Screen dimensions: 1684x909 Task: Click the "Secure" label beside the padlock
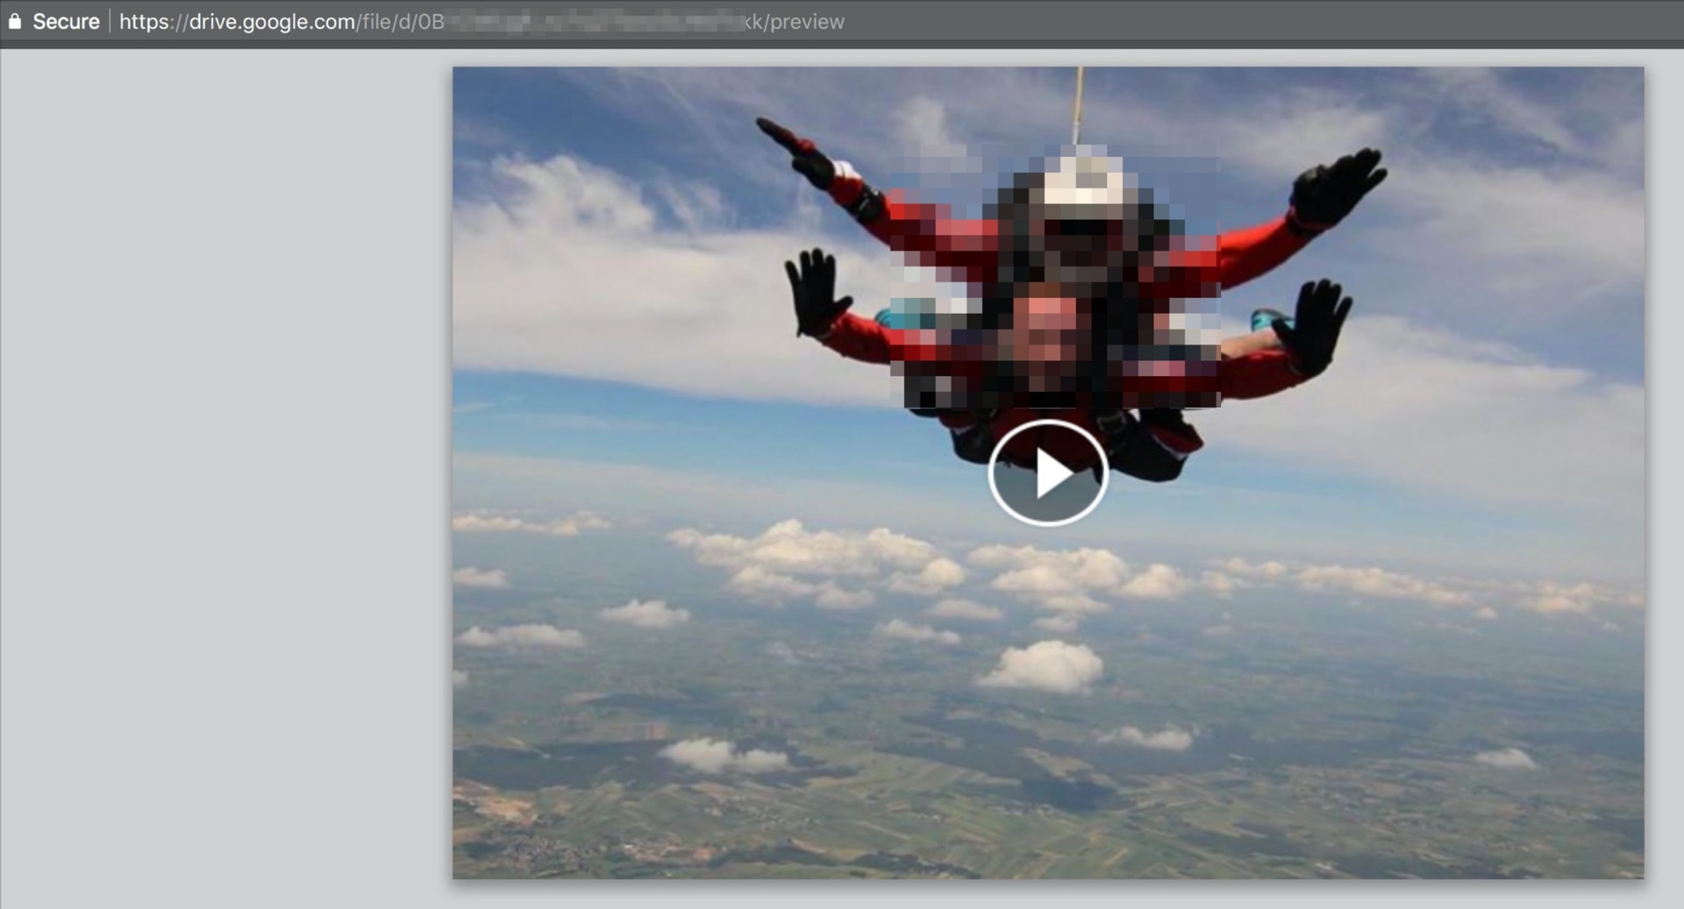[x=66, y=21]
